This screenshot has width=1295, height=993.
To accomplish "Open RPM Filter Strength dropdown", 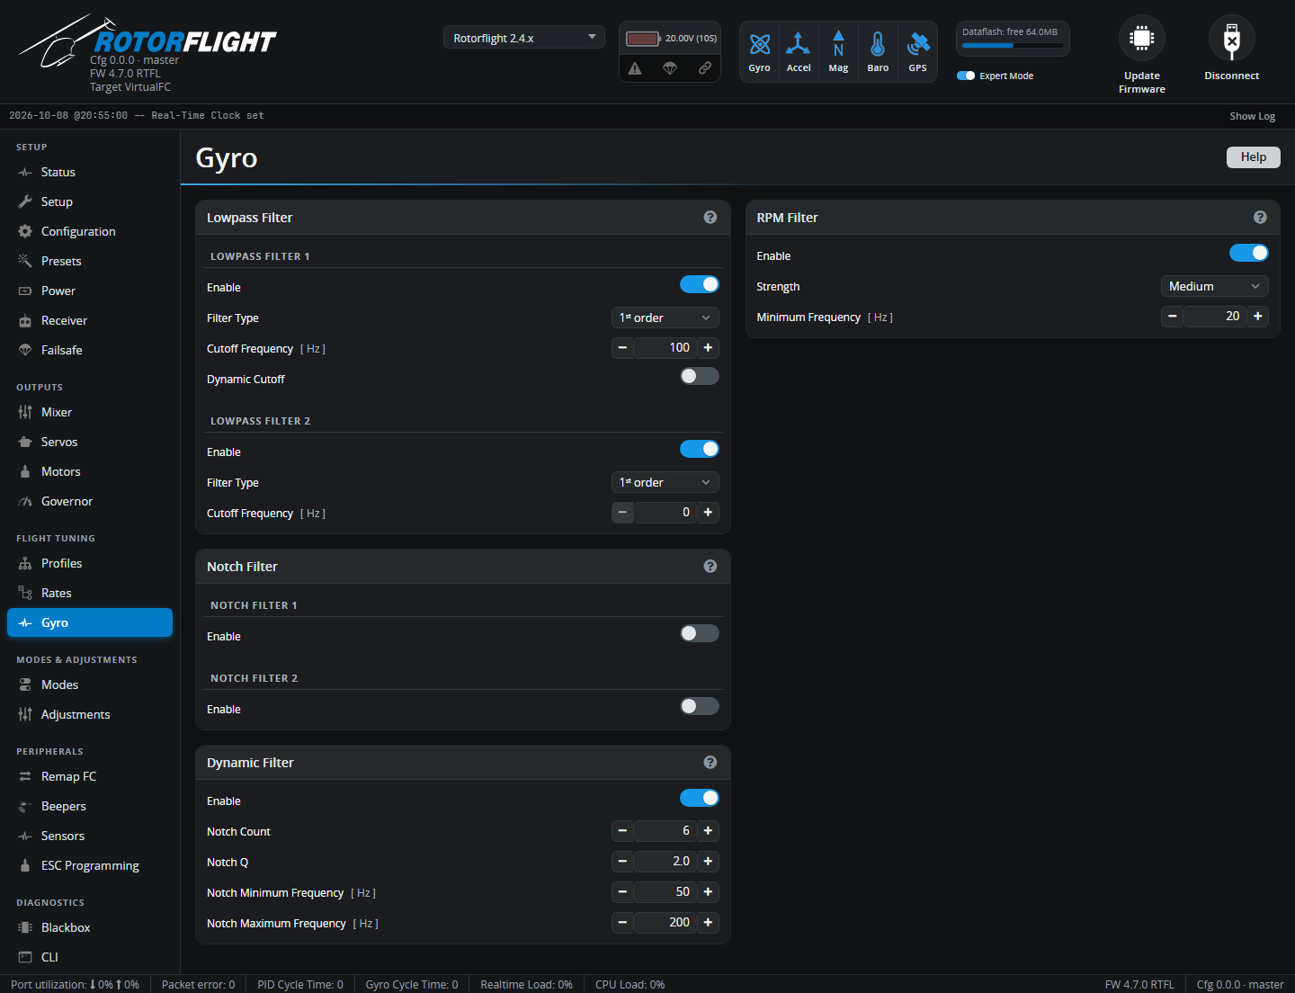I will tap(1215, 286).
